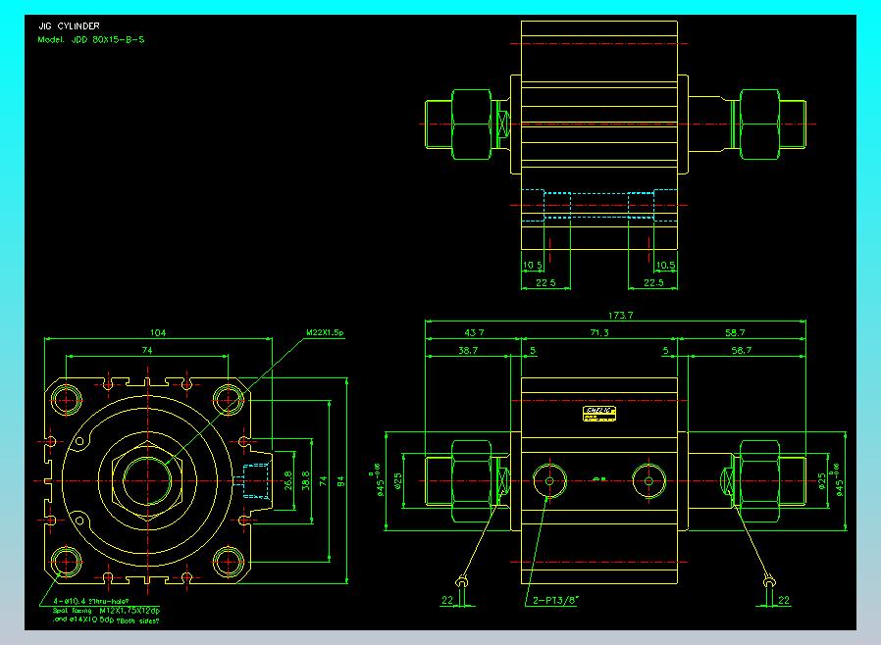Select the '26.8' vertical dimension
The image size is (881, 645).
click(288, 481)
